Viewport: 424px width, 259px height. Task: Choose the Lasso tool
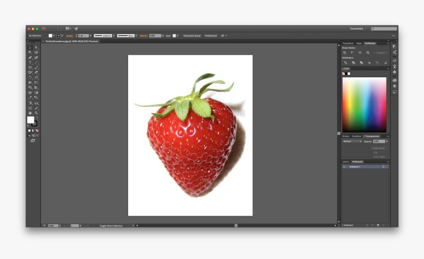click(x=36, y=52)
